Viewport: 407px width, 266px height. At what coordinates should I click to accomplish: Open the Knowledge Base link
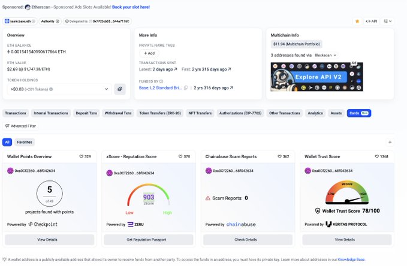(351, 259)
